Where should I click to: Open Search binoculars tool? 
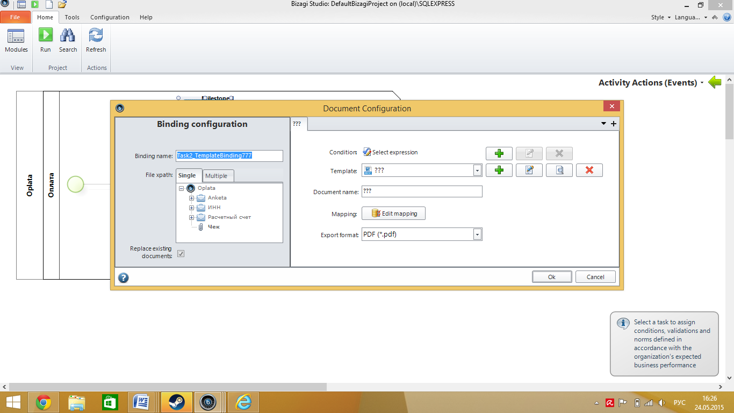[x=68, y=41]
